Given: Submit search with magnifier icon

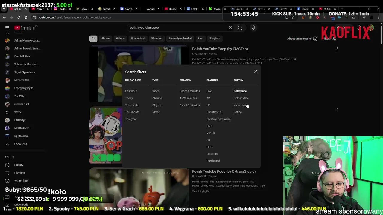Looking at the screenshot, I should tap(240, 28).
